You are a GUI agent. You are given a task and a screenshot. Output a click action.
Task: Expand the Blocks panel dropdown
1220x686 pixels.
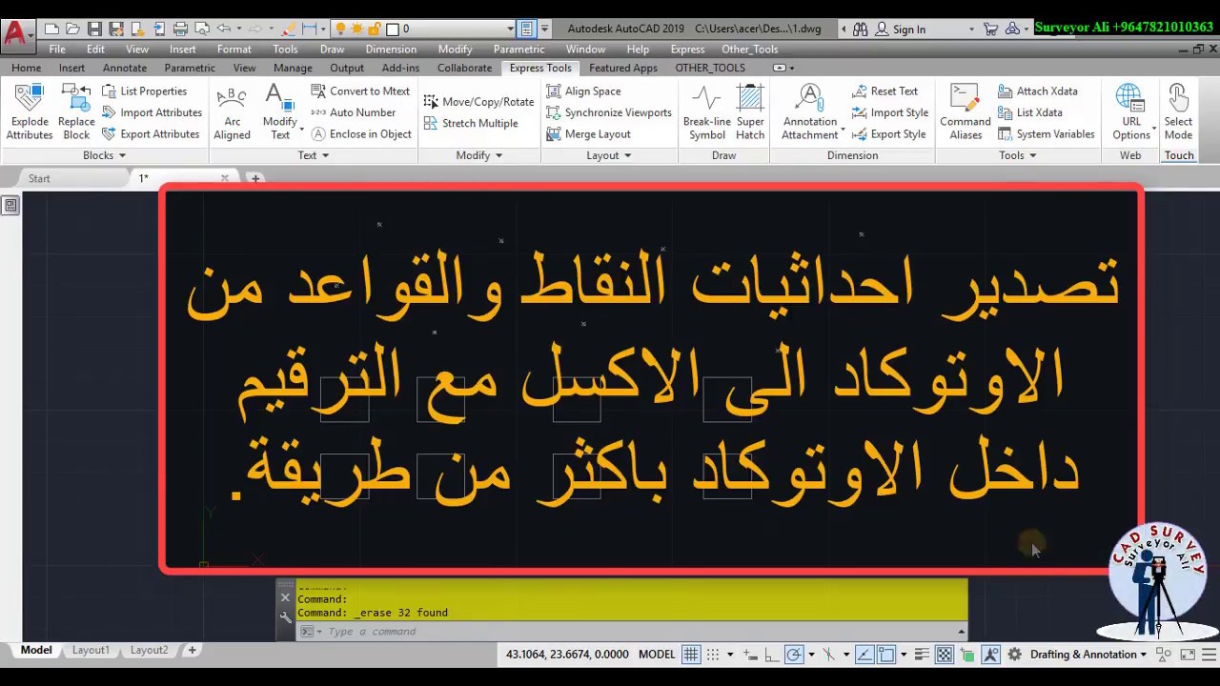point(105,155)
